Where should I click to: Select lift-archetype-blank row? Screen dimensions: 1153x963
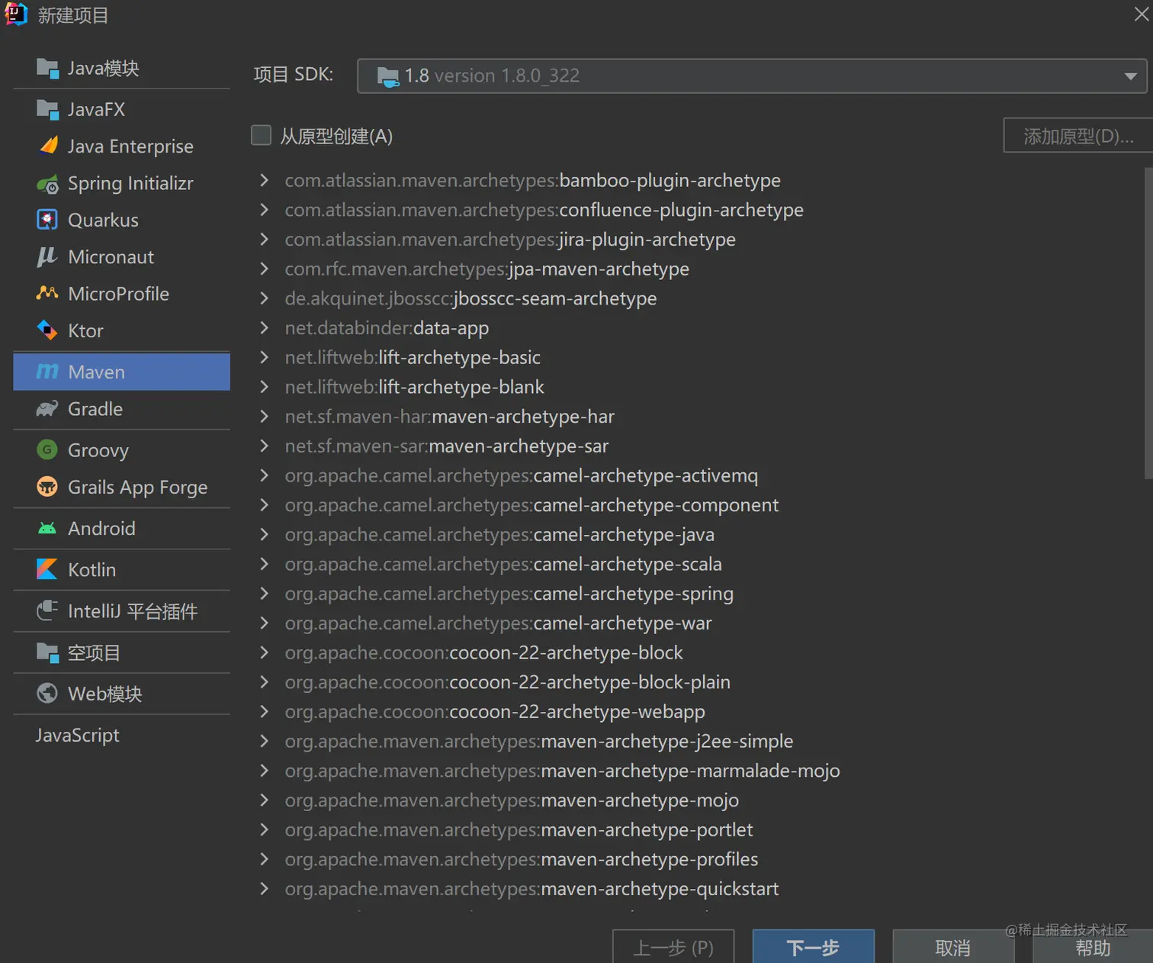[x=698, y=387]
